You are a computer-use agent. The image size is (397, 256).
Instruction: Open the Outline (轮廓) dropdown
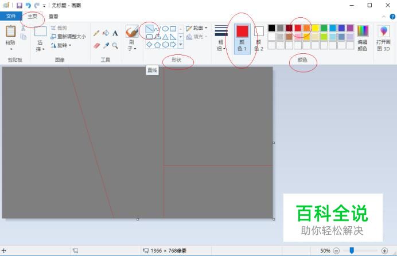(197, 28)
